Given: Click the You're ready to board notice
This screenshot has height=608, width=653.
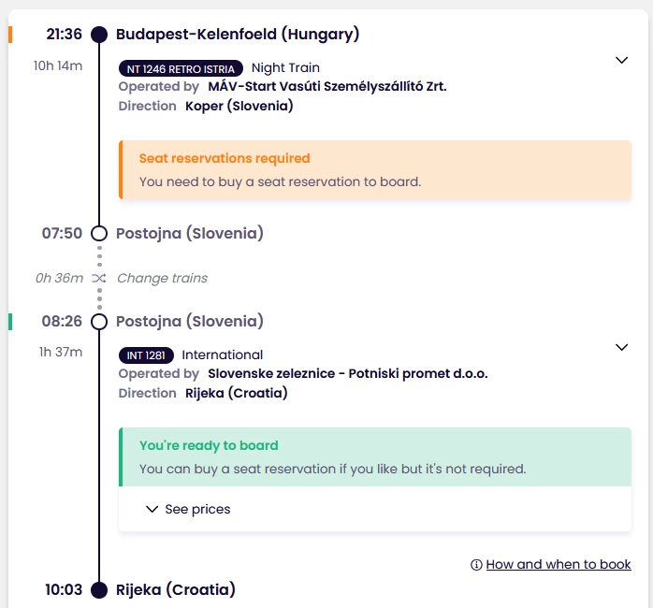Looking at the screenshot, I should [x=374, y=456].
